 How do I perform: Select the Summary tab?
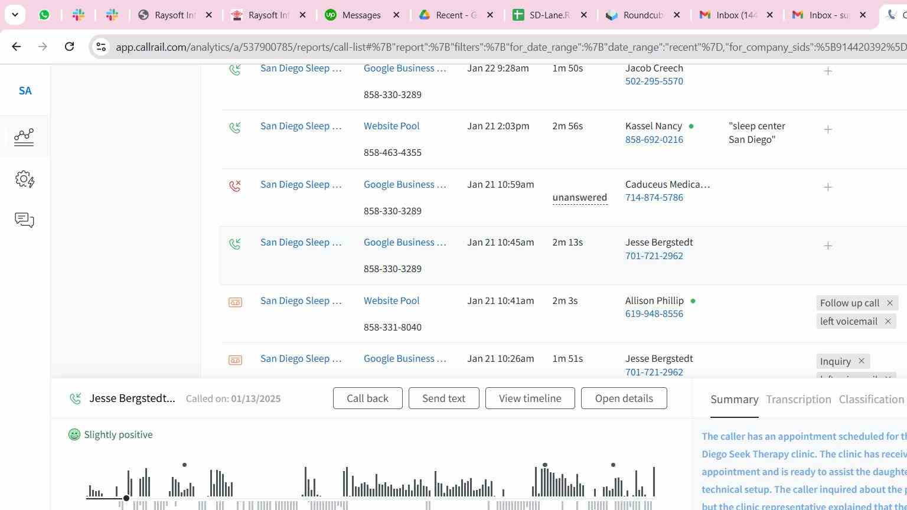click(734, 400)
